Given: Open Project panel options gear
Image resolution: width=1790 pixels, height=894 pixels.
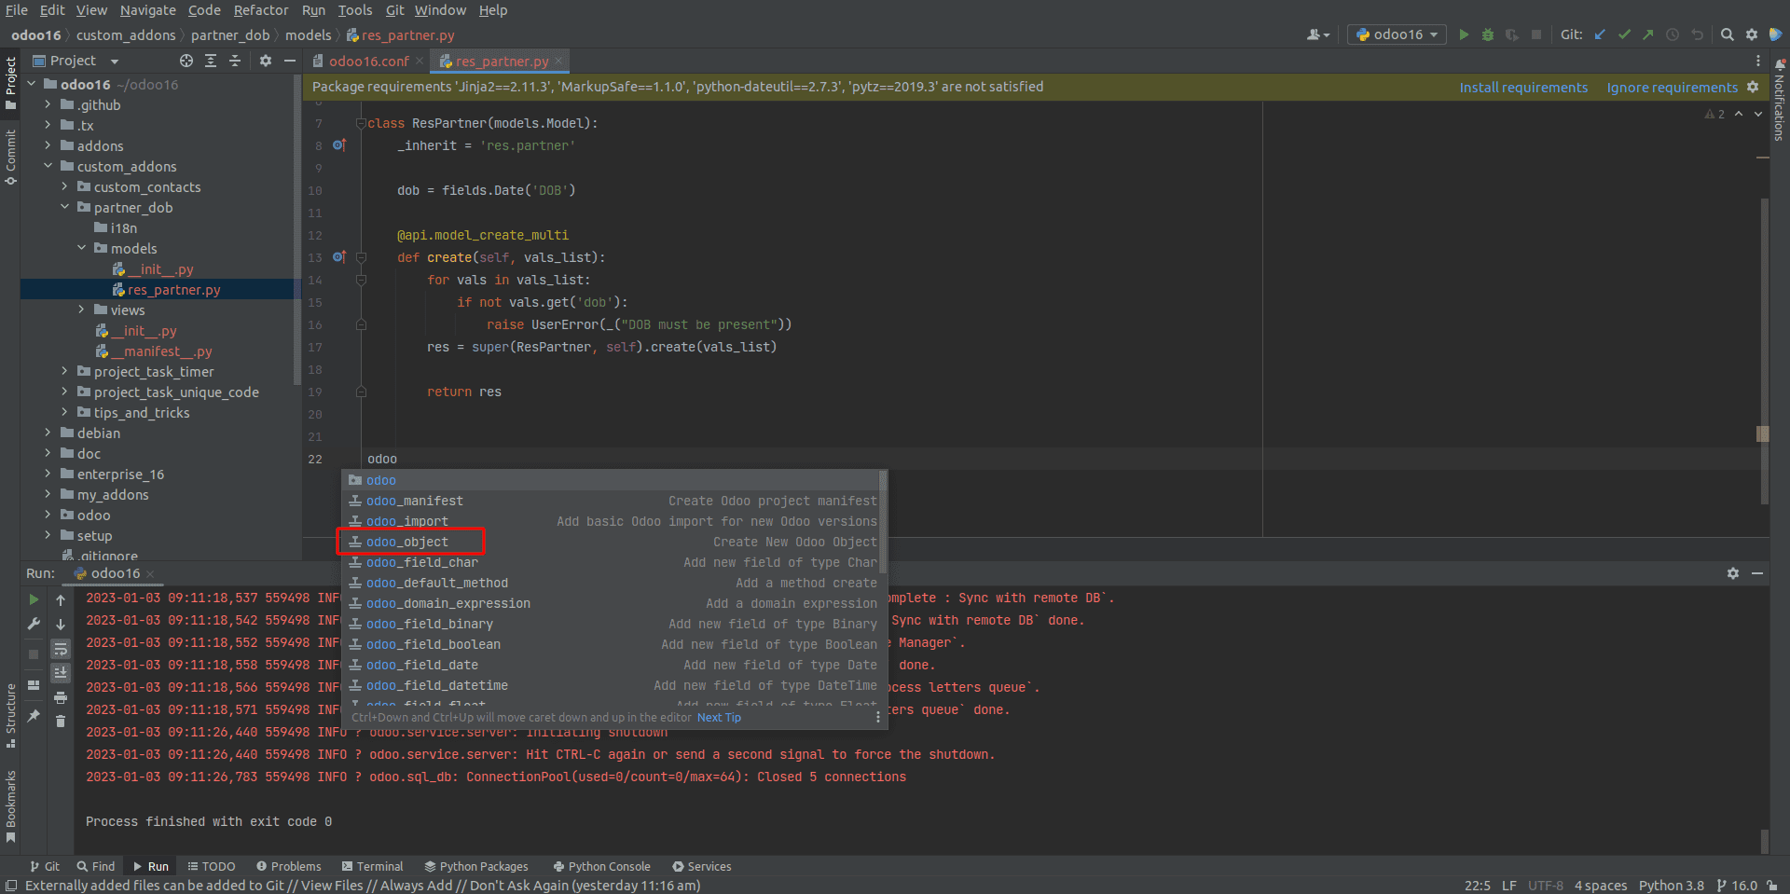Looking at the screenshot, I should pyautogui.click(x=266, y=61).
